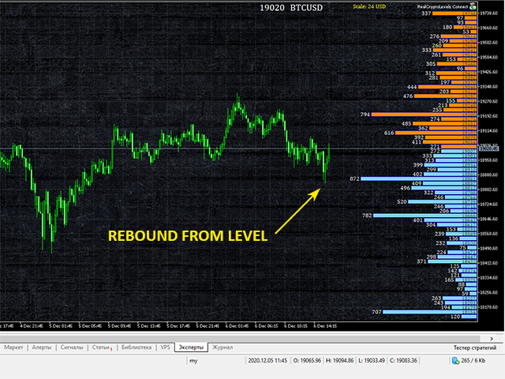Click the 6 Dec 01:45 time label

pos(237,326)
